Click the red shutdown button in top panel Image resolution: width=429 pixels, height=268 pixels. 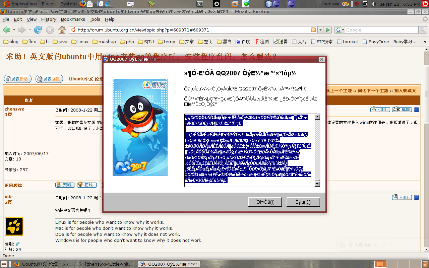(x=425, y=4)
